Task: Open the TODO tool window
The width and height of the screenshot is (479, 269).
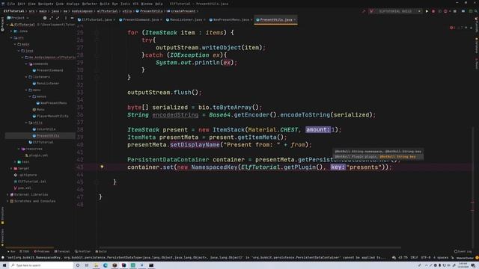Action: pyautogui.click(x=25, y=252)
